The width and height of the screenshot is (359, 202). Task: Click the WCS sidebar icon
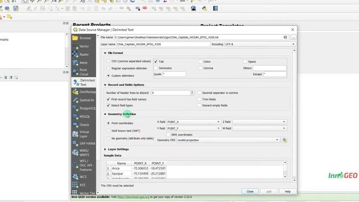click(75, 177)
